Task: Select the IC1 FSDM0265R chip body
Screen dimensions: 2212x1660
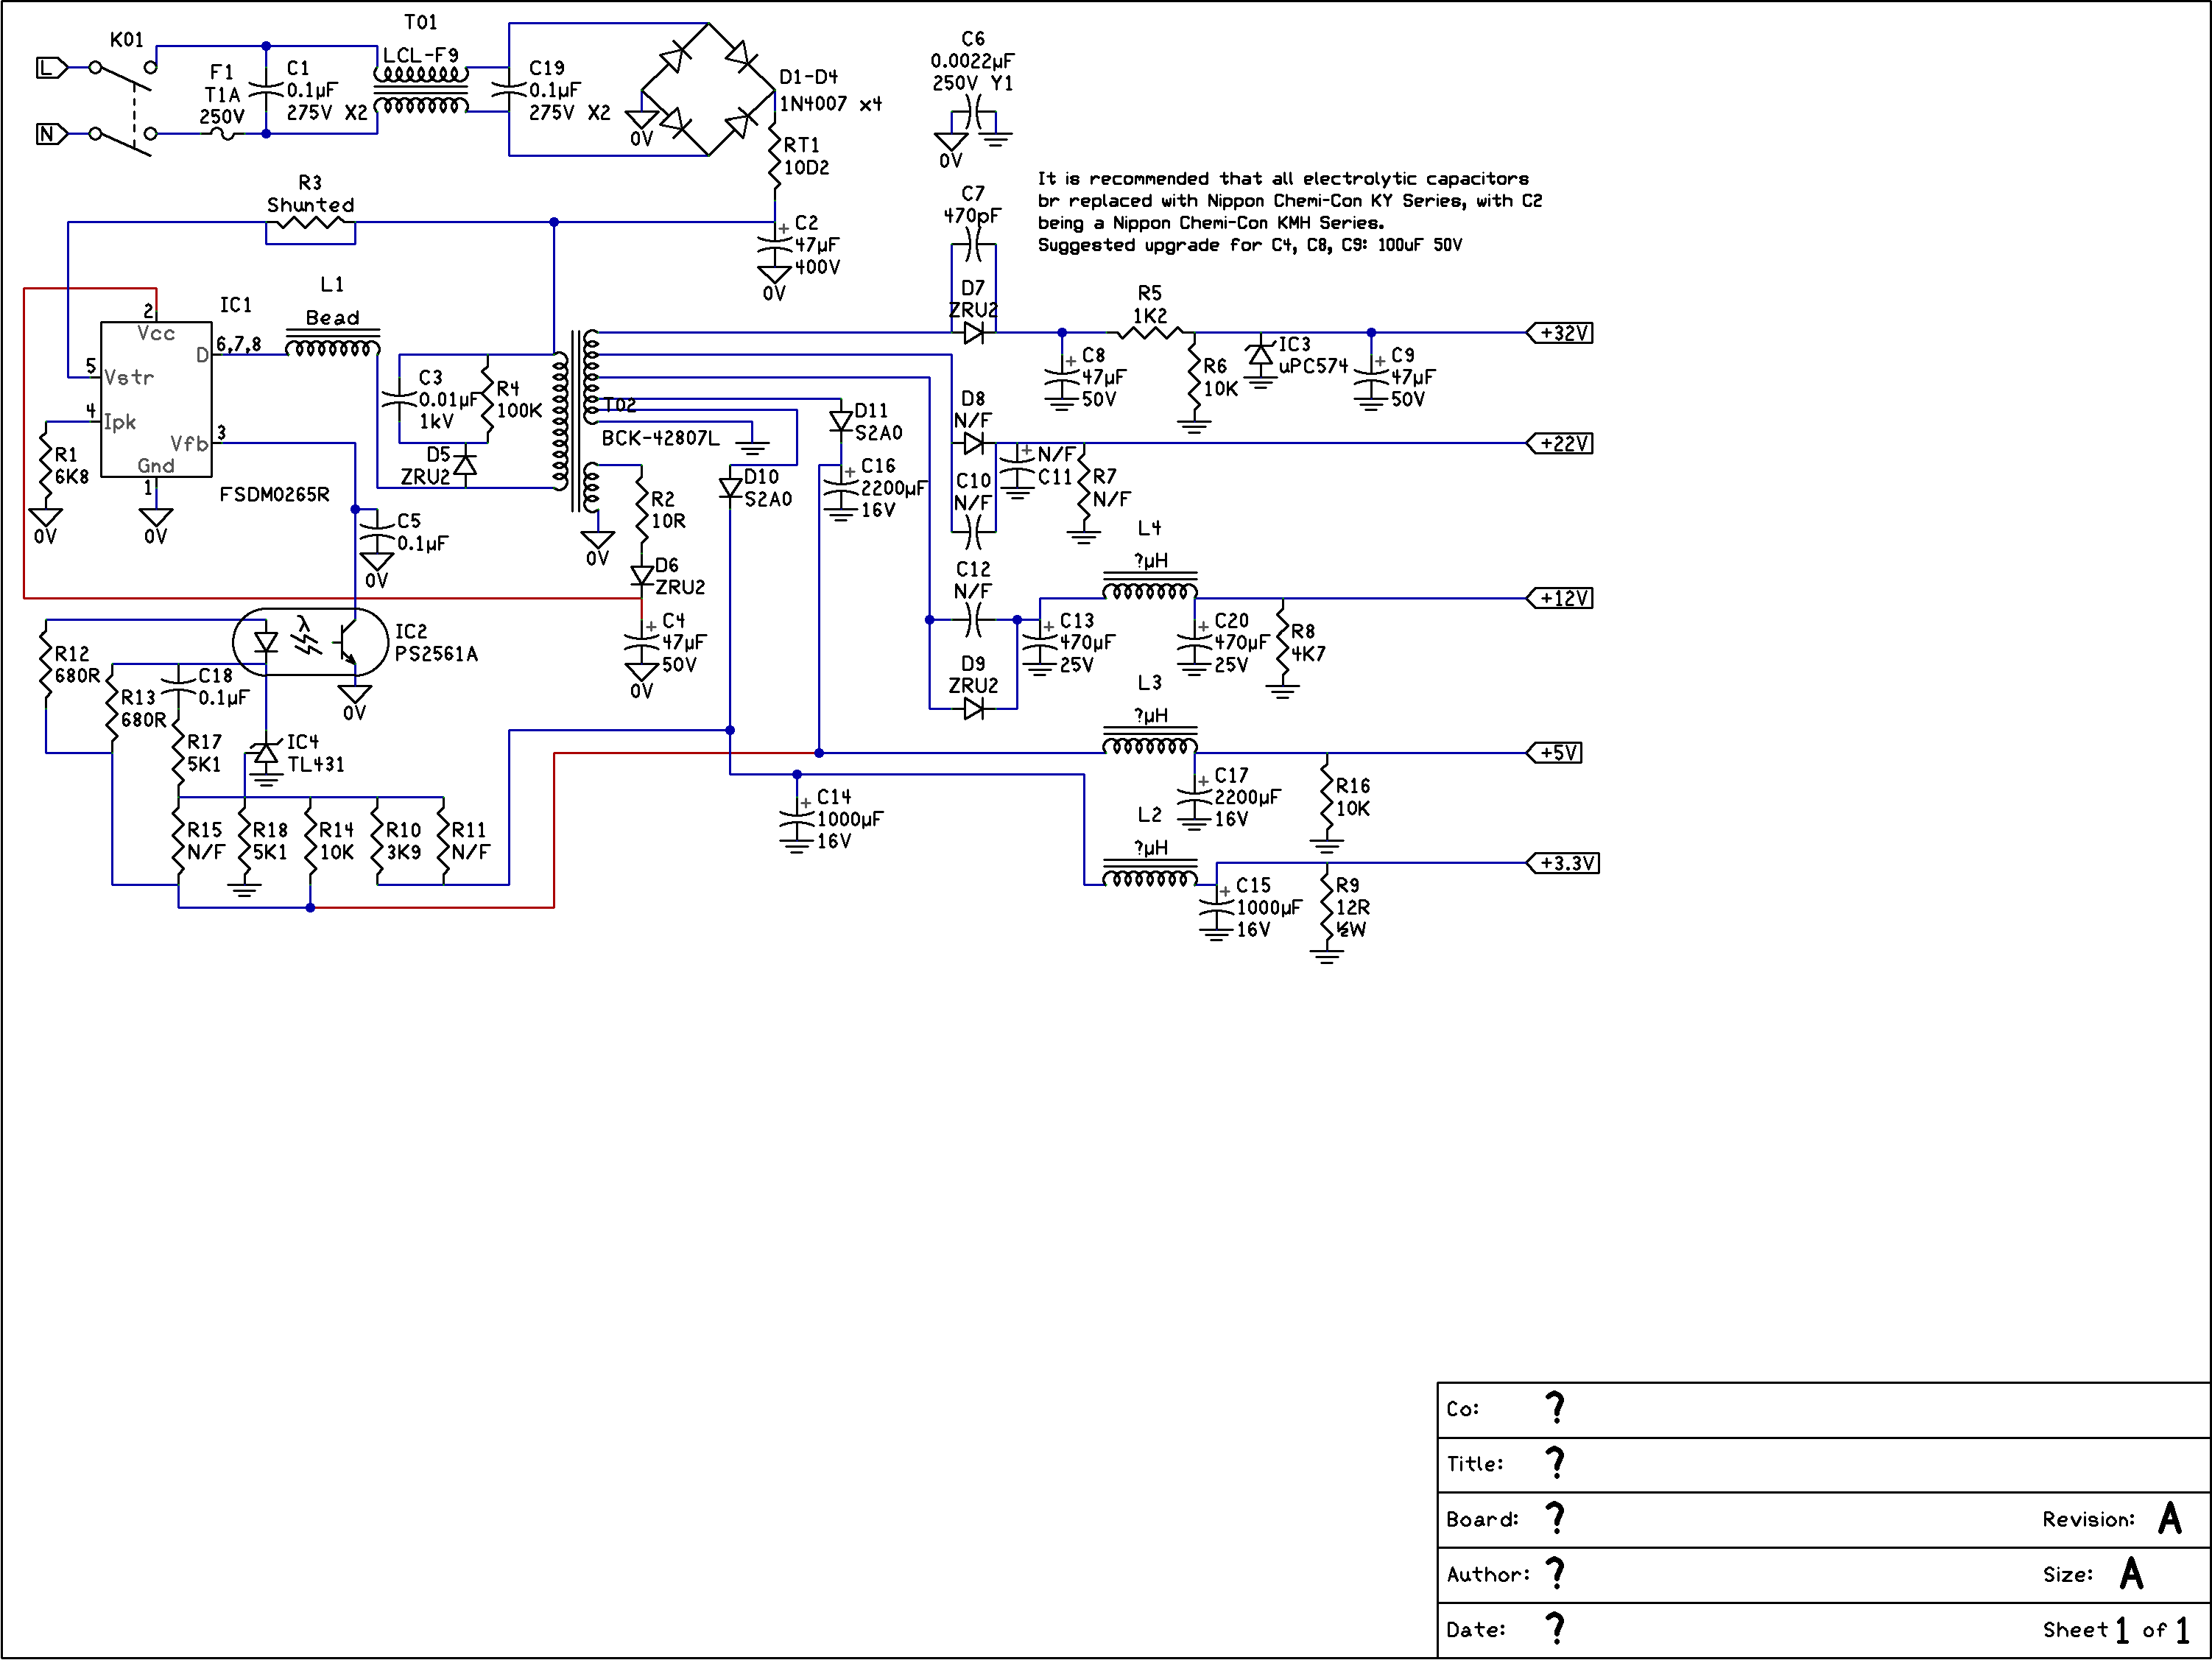Action: tap(156, 400)
